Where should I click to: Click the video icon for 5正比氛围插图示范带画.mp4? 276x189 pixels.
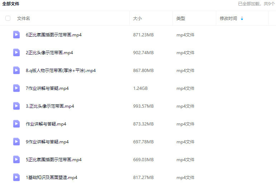coord(16,159)
